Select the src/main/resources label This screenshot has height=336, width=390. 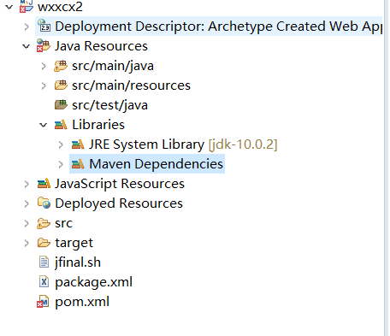pyautogui.click(x=131, y=85)
